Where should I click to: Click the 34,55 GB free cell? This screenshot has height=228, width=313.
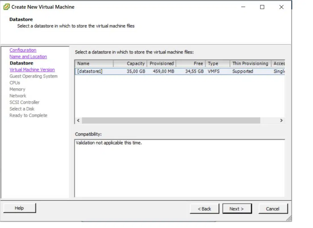click(x=194, y=71)
